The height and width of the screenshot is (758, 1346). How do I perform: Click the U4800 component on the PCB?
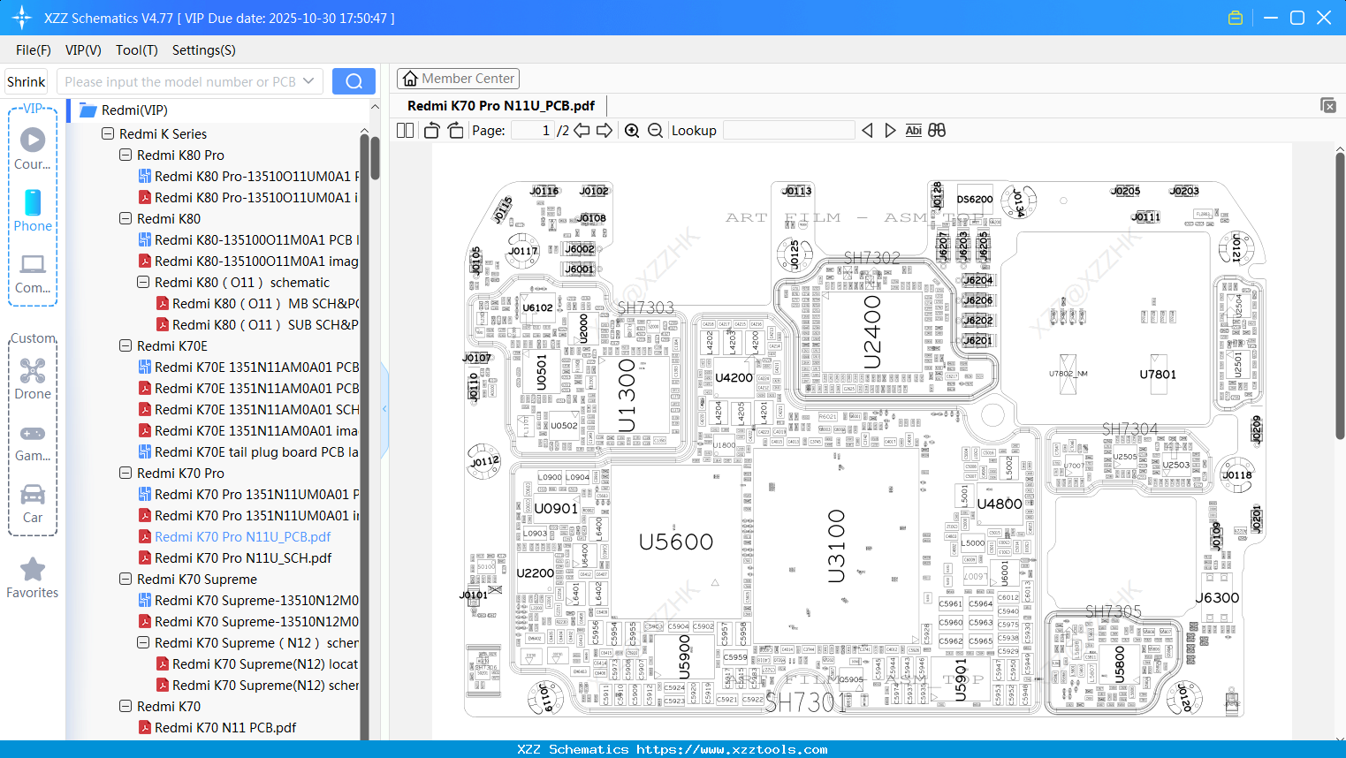pyautogui.click(x=1000, y=504)
